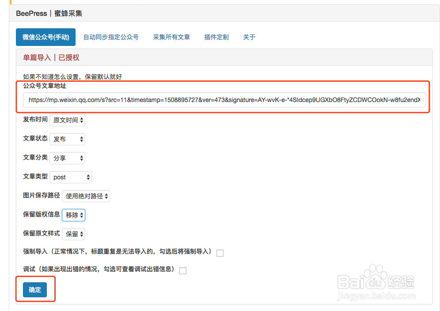Screen dimensions: 440x311
Task: Switch to the 插件定制 tab
Action: [216, 37]
